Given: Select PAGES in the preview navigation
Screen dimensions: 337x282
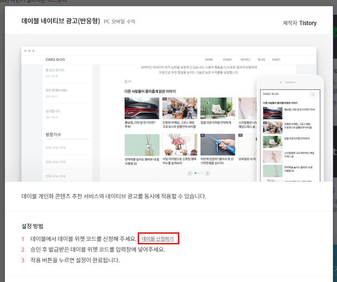Looking at the screenshot, I should (227, 59).
